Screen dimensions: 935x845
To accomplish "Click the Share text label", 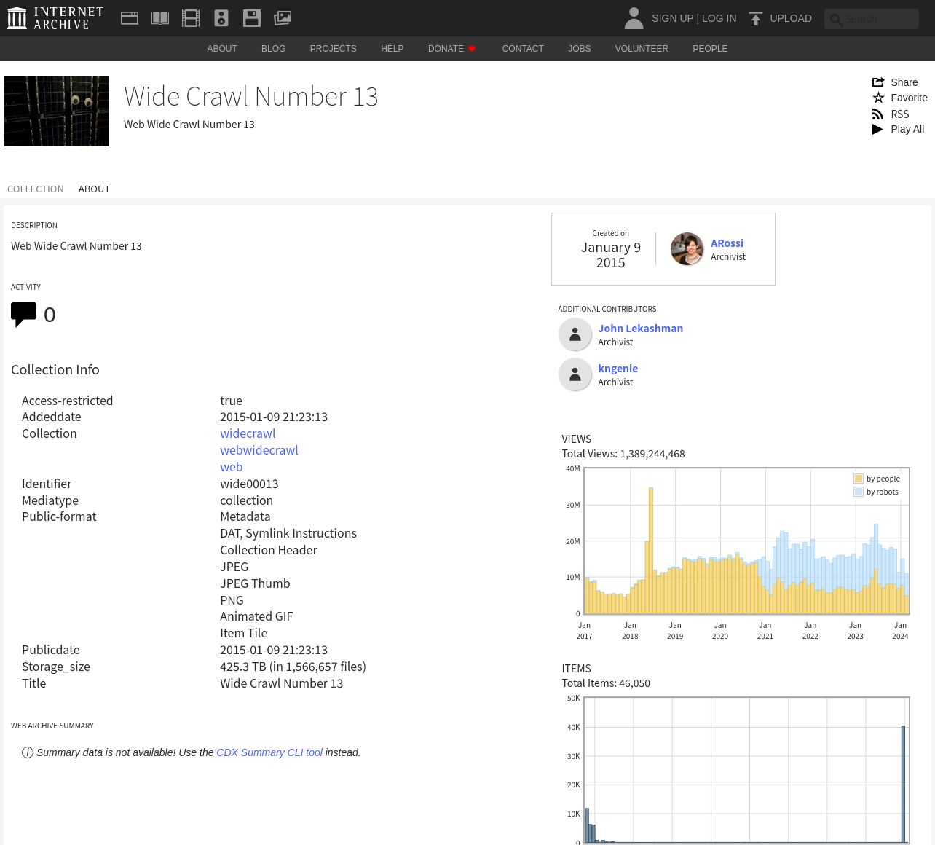I will 904,82.
